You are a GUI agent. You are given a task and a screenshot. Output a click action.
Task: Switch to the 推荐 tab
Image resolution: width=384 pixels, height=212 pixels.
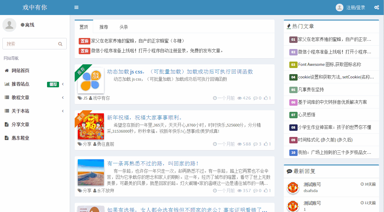[104, 27]
